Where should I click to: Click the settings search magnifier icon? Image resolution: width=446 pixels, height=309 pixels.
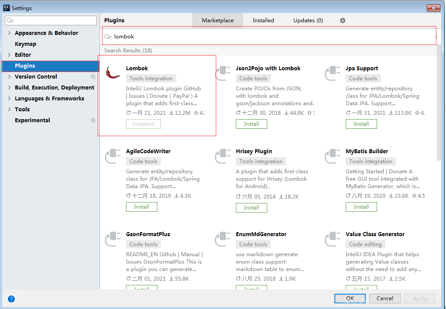coord(10,21)
